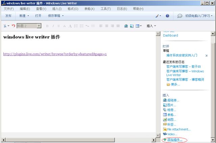Click the post title windows live writer 插件

tap(32, 37)
